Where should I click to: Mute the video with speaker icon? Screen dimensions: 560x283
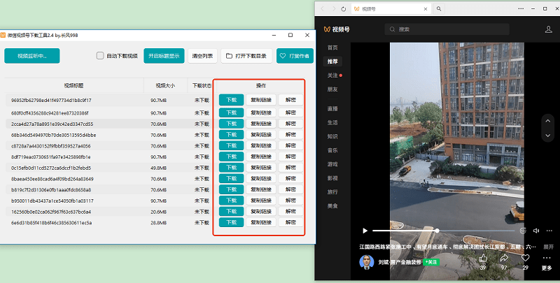[536, 231]
